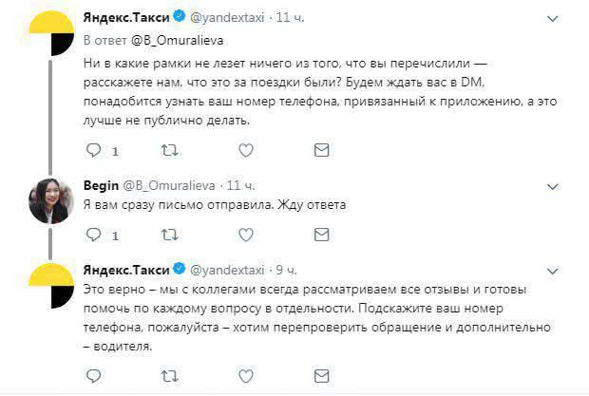
Task: Click the Яндекс.Такси avatar on the last tweet
Action: (51, 287)
